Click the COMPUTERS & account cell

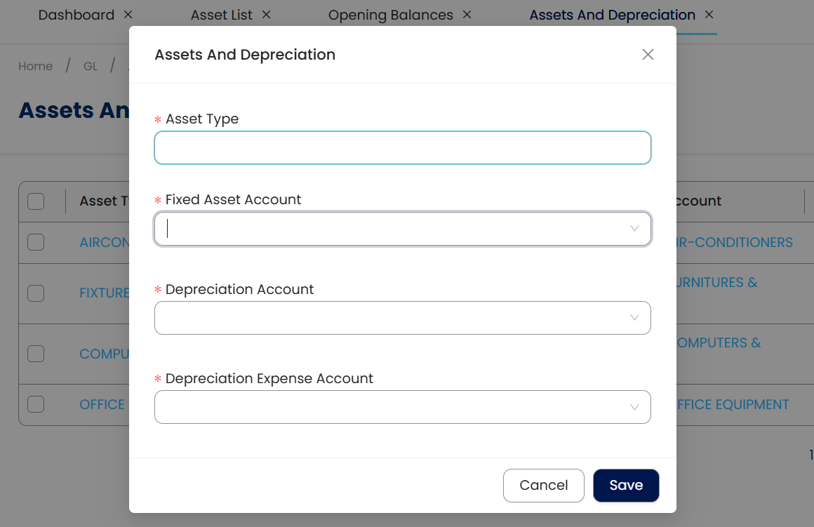(719, 342)
